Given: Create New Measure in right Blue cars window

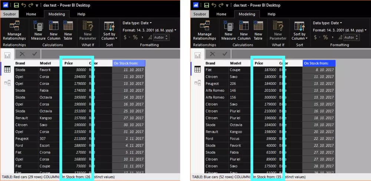Looking at the screenshot, I should tap(228, 30).
